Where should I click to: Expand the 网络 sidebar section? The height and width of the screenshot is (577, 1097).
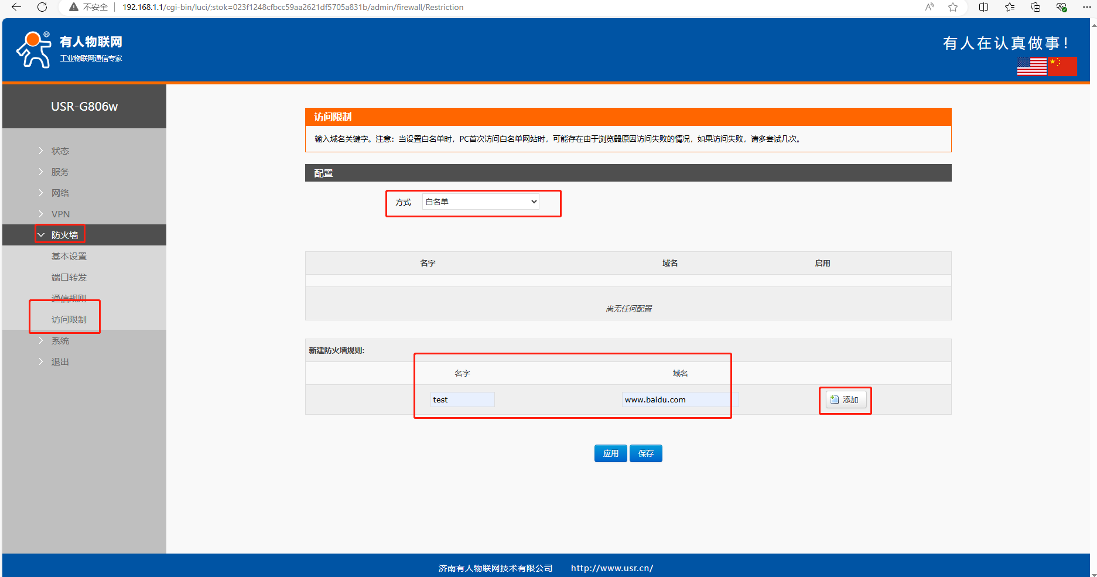pyautogui.click(x=60, y=193)
